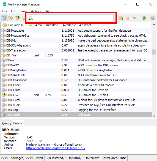Open the Edit menu
Image resolution: width=157 pixels, height=161 pixels.
point(14,11)
